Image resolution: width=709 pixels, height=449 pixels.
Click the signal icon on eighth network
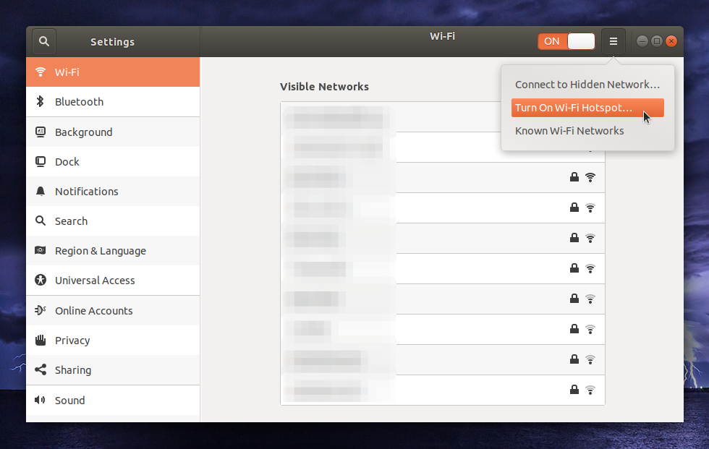tap(590, 329)
